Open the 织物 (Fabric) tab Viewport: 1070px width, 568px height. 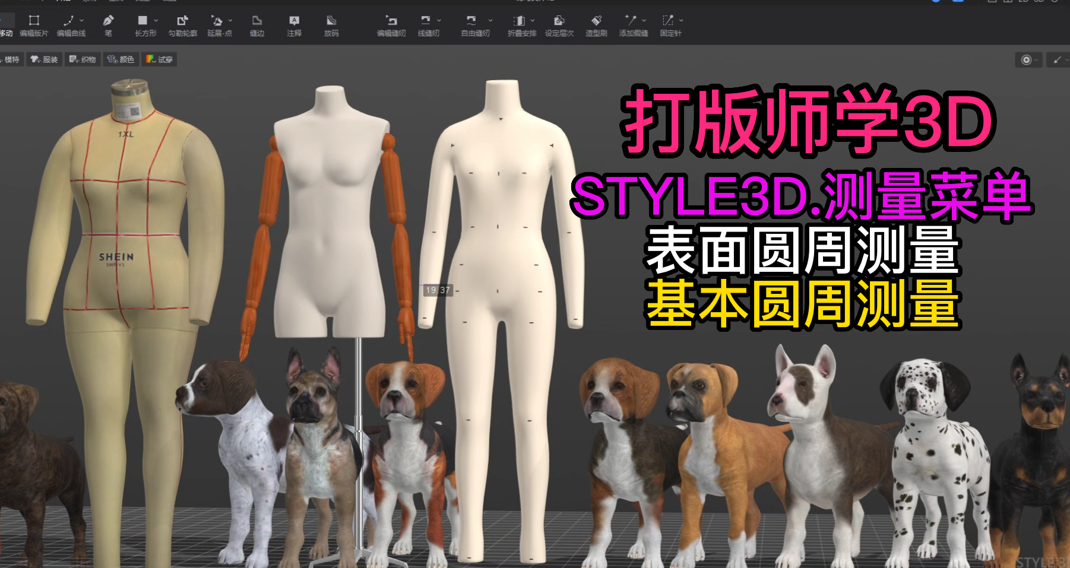(x=83, y=59)
